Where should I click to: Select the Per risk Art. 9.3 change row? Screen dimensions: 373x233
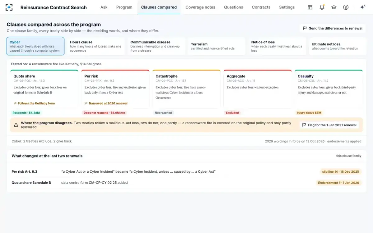(x=186, y=172)
